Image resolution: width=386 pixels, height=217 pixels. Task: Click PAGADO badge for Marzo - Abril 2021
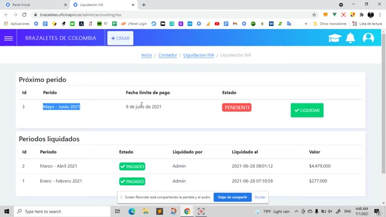tap(132, 166)
